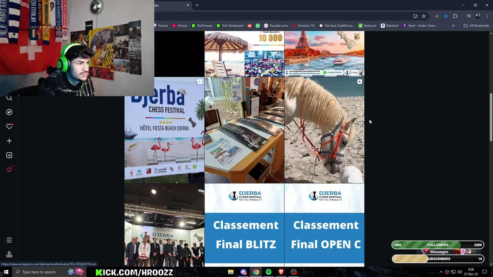Screen dimensions: 493x277
Task: Click the pink sparkle icon in sidebar
Action: [x=9, y=169]
